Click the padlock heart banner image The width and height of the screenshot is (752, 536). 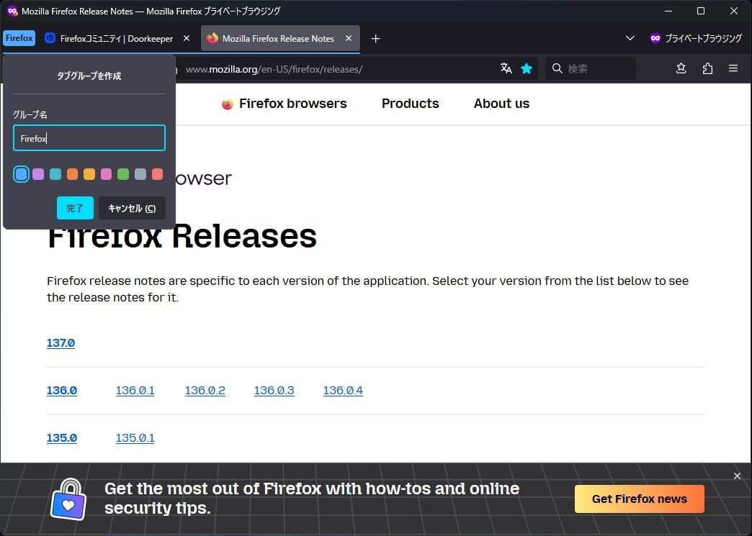click(68, 499)
